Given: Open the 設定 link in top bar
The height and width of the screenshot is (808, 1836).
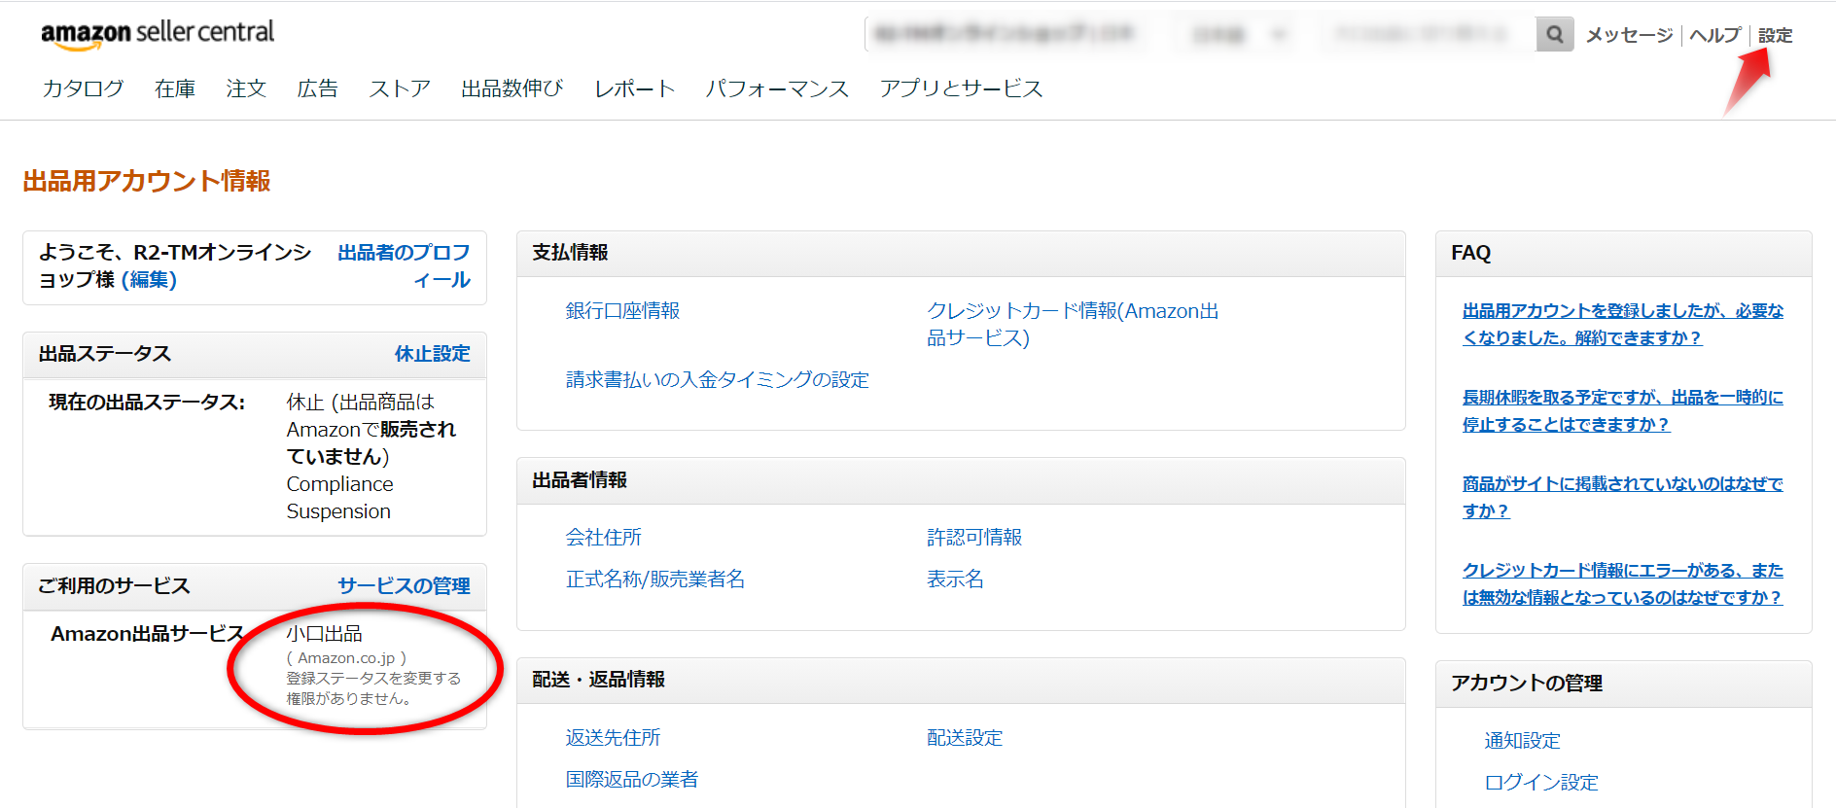Looking at the screenshot, I should coord(1775,35).
